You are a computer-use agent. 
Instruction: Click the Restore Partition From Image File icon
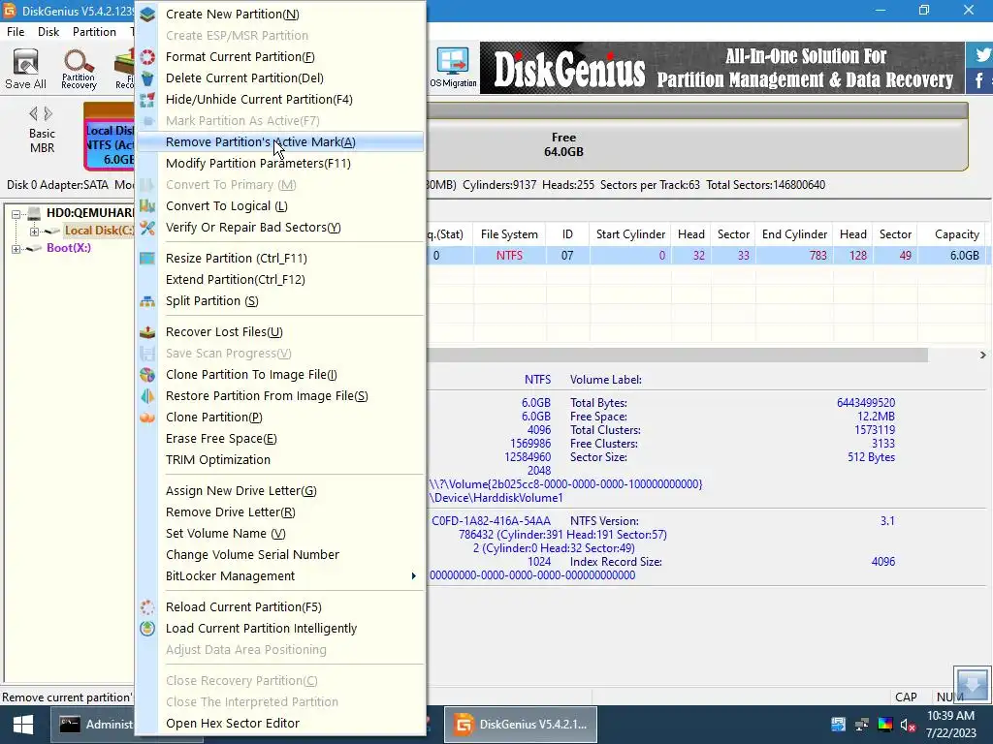(x=147, y=396)
